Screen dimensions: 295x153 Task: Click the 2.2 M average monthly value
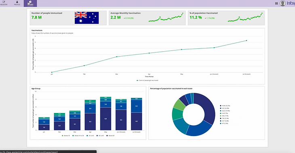tap(116, 17)
